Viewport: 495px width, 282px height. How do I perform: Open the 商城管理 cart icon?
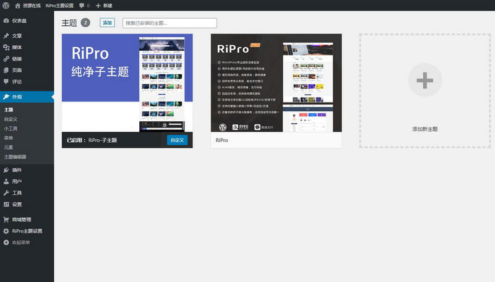tap(6, 220)
